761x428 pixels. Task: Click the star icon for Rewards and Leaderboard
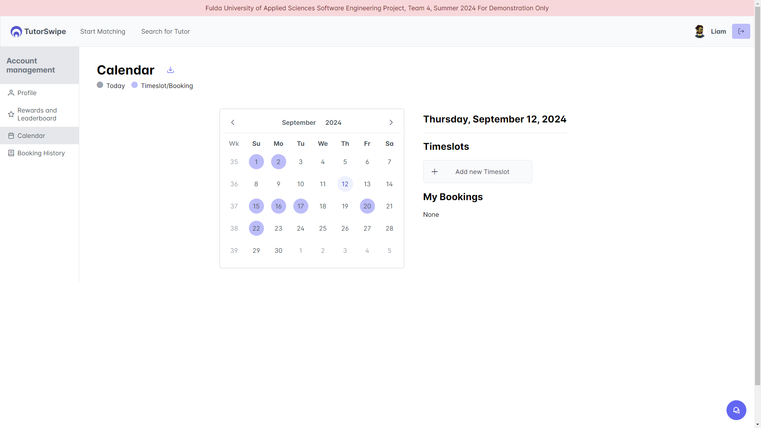[x=11, y=114]
